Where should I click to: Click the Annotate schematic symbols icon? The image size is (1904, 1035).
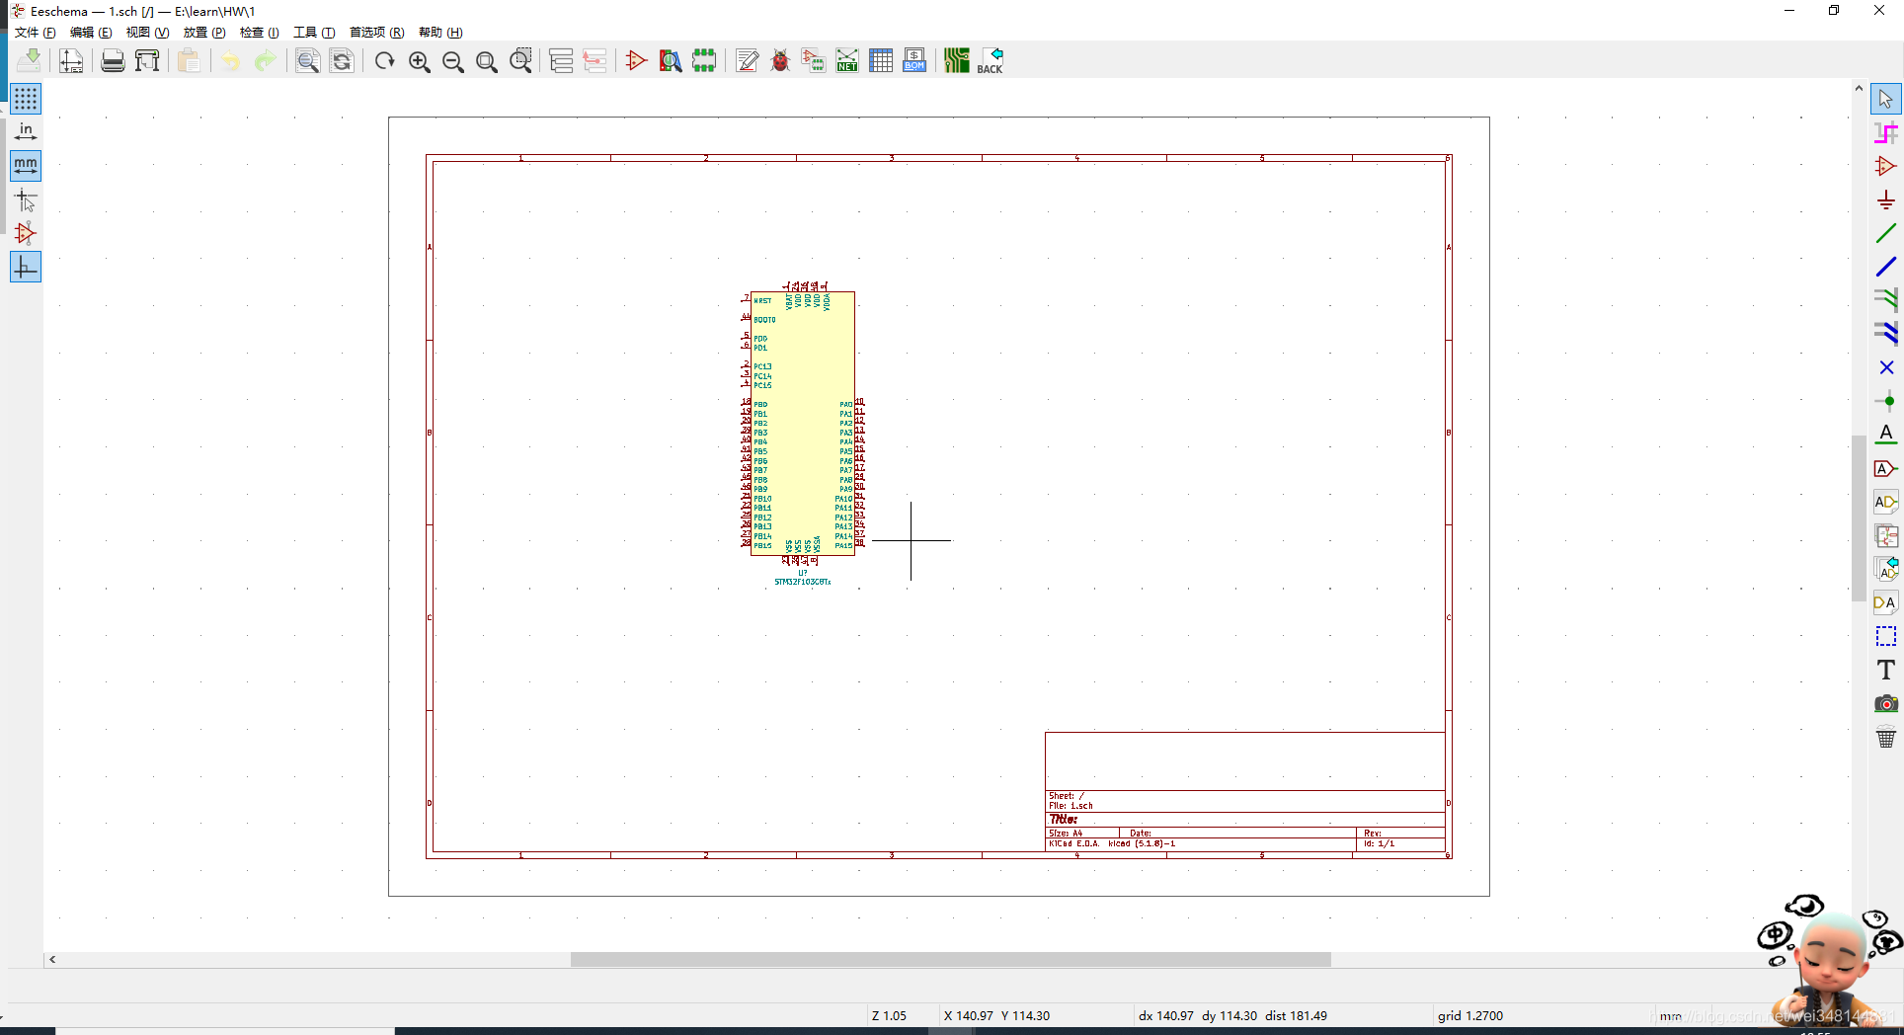click(x=748, y=61)
